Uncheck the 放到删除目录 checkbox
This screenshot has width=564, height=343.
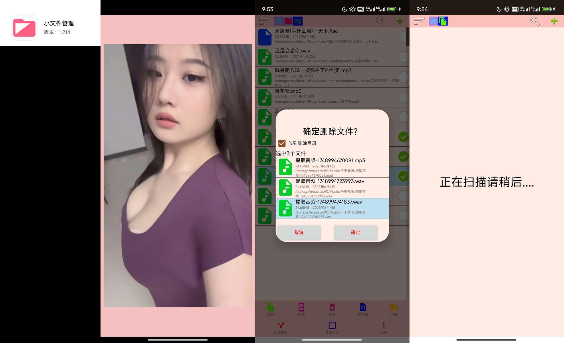click(x=282, y=143)
